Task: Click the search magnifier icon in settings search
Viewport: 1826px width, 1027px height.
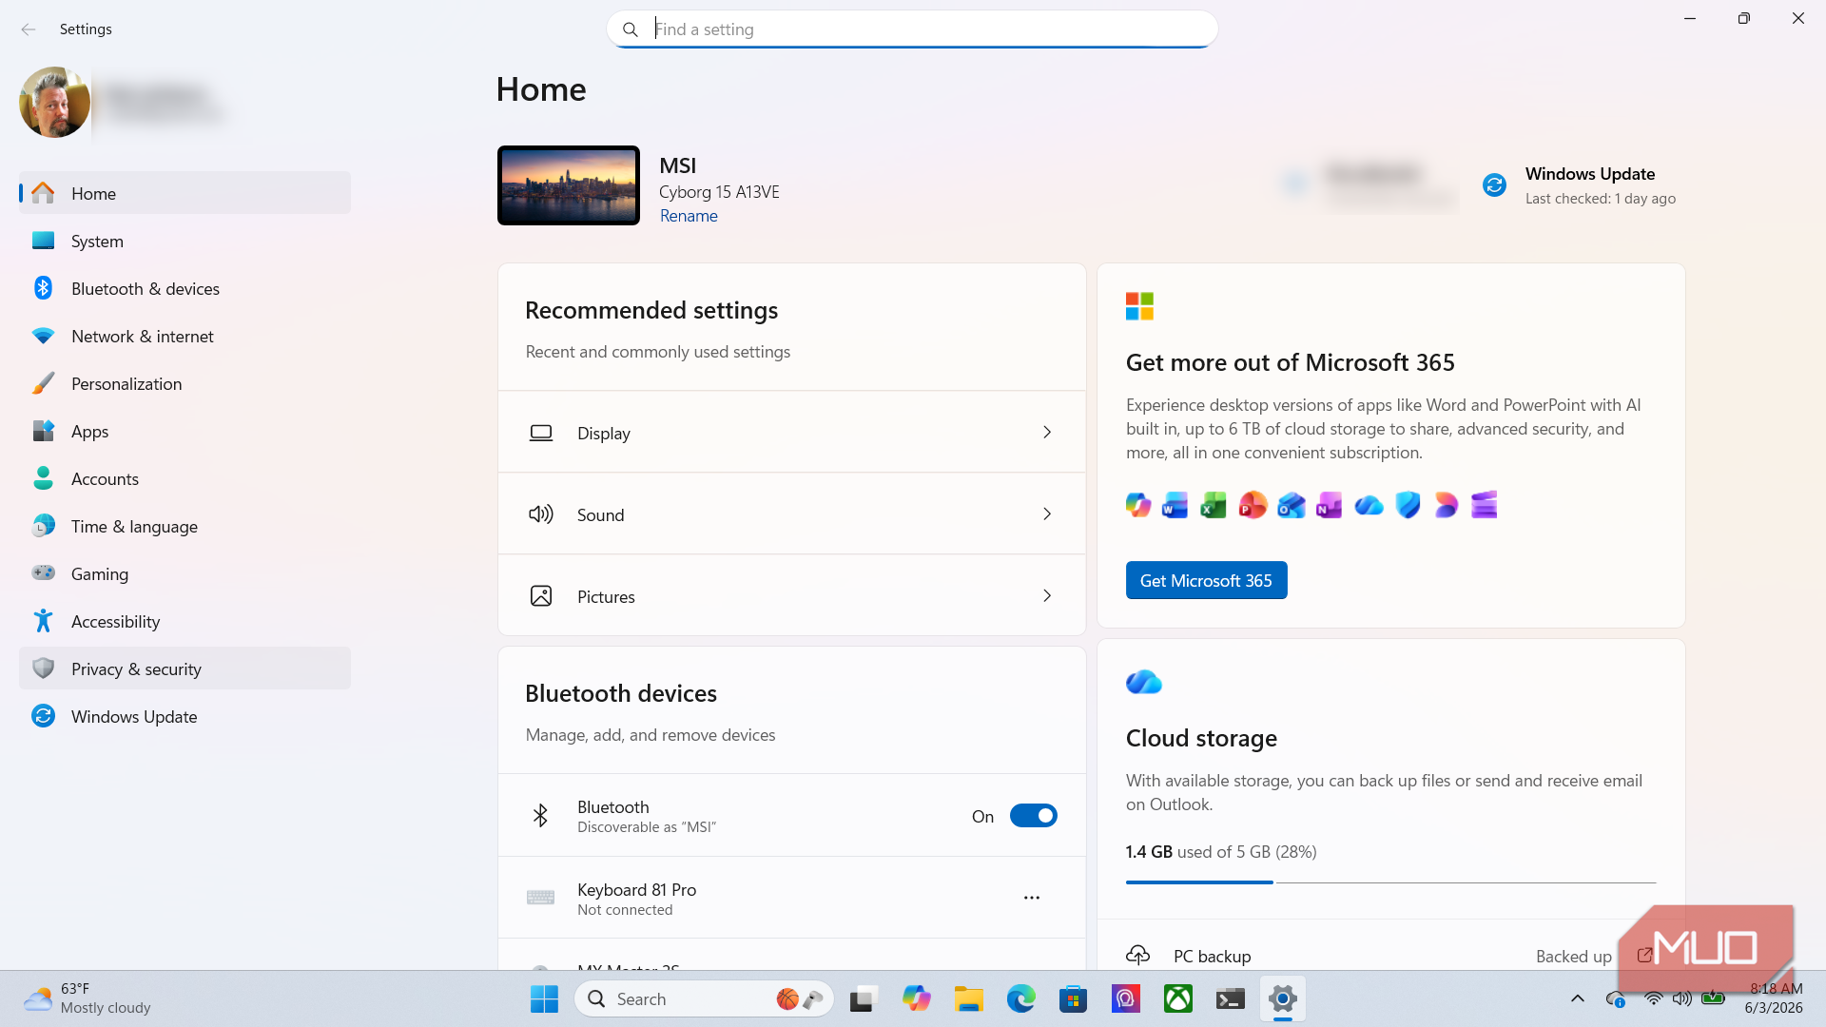Action: tap(630, 29)
